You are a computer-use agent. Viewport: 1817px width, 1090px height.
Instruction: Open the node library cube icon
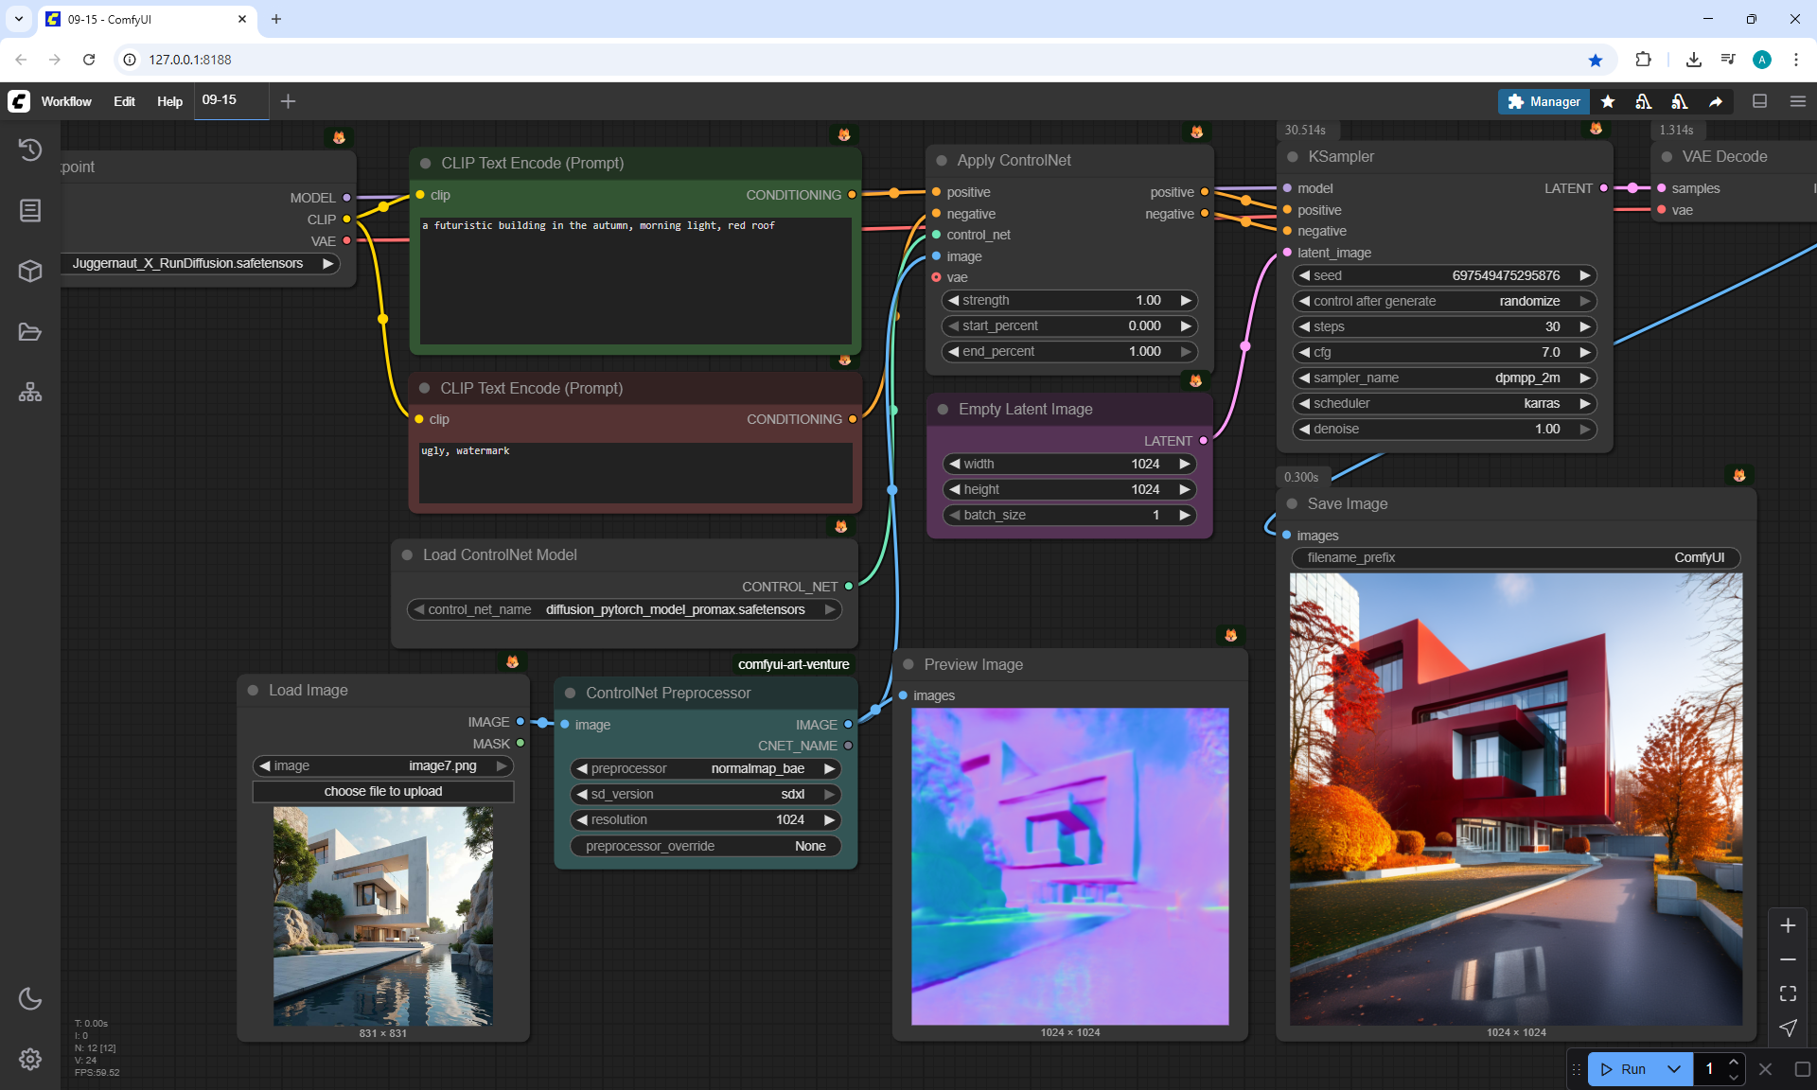click(x=30, y=272)
